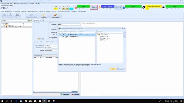Open the Помощь menu
The height and width of the screenshot is (103, 184).
31,3
